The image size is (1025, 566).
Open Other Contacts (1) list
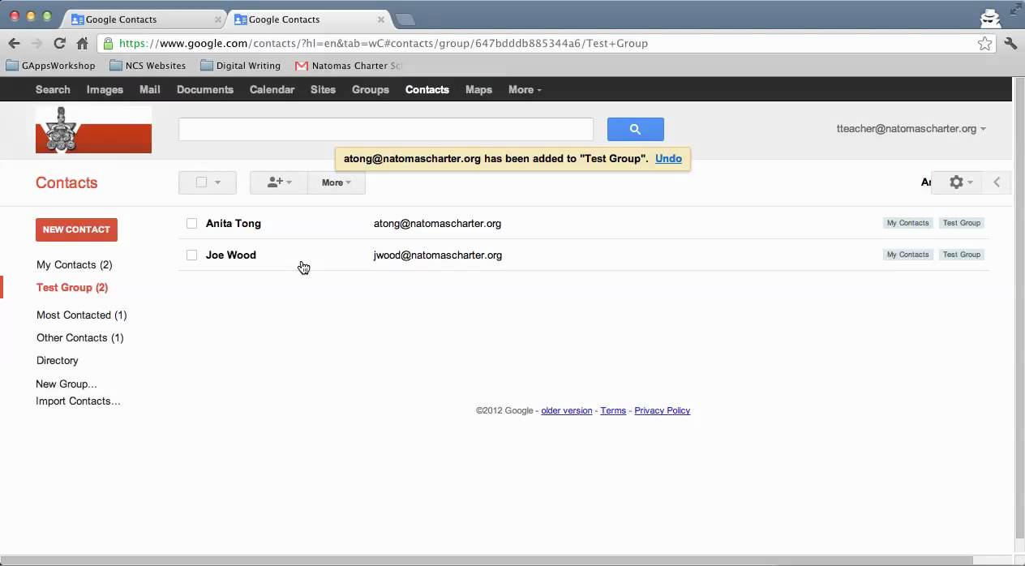(x=80, y=337)
